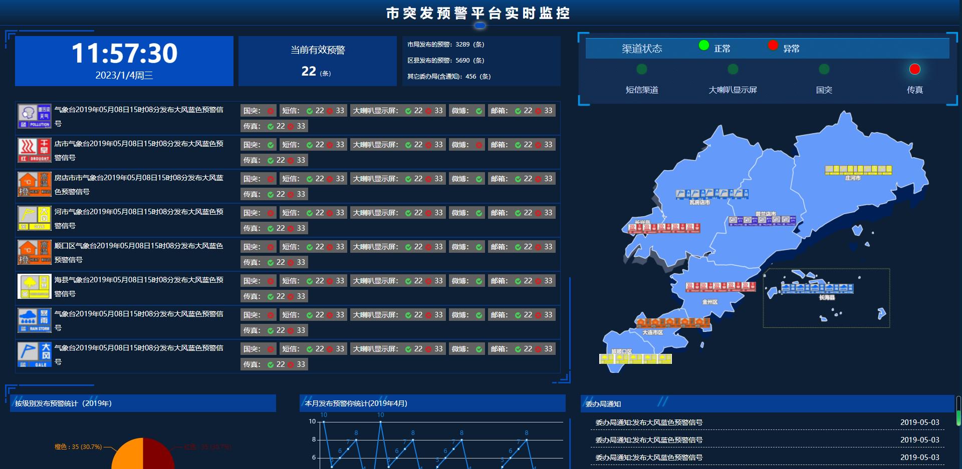Click the 大喇叭显示屏 channel status dot
Screen dimensions: 962x469
coord(733,69)
